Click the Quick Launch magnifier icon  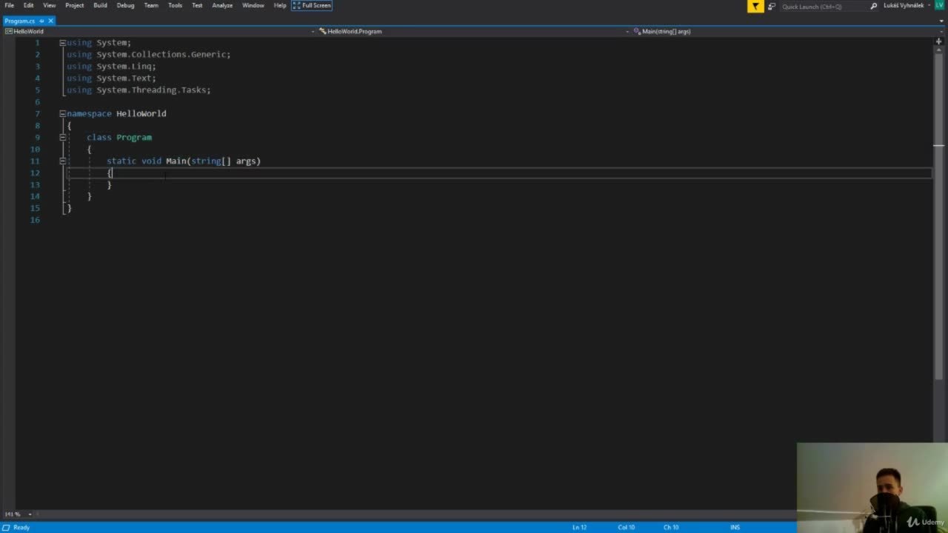pyautogui.click(x=875, y=6)
